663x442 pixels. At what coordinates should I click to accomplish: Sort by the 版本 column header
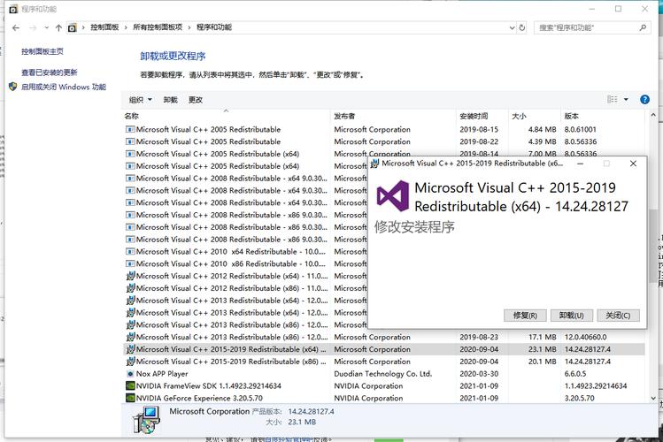604,116
